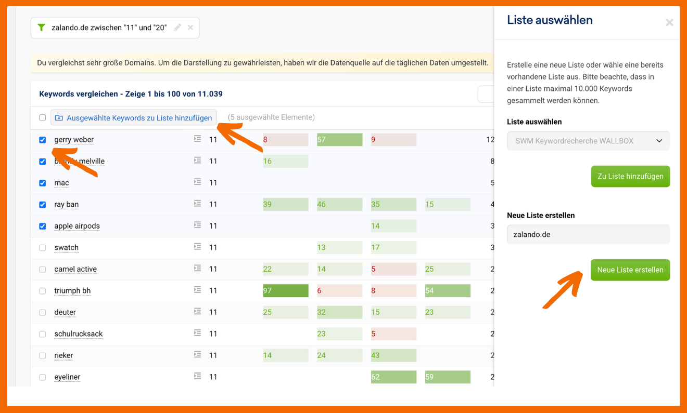Click the green funnel filter icon

coord(42,28)
